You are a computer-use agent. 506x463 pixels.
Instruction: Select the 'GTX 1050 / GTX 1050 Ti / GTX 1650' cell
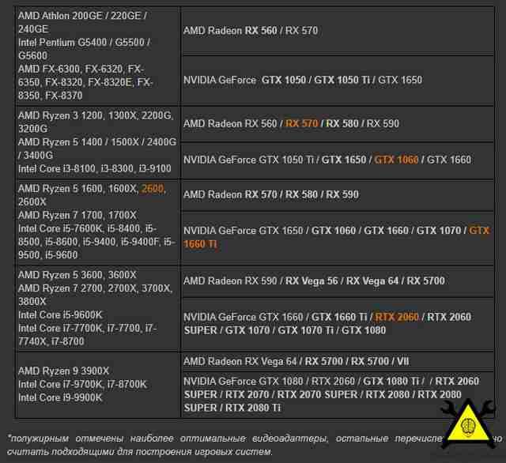point(338,80)
